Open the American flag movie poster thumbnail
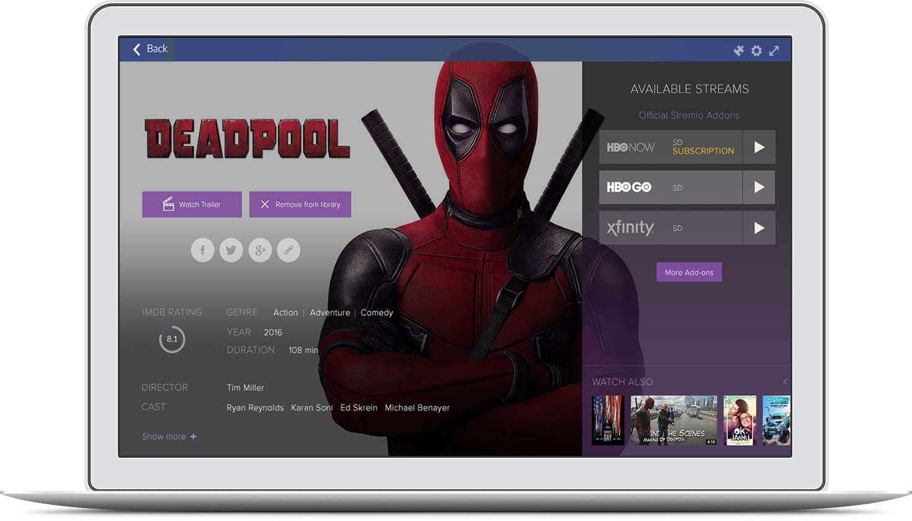Viewport: 912px width, 521px height. tap(608, 421)
